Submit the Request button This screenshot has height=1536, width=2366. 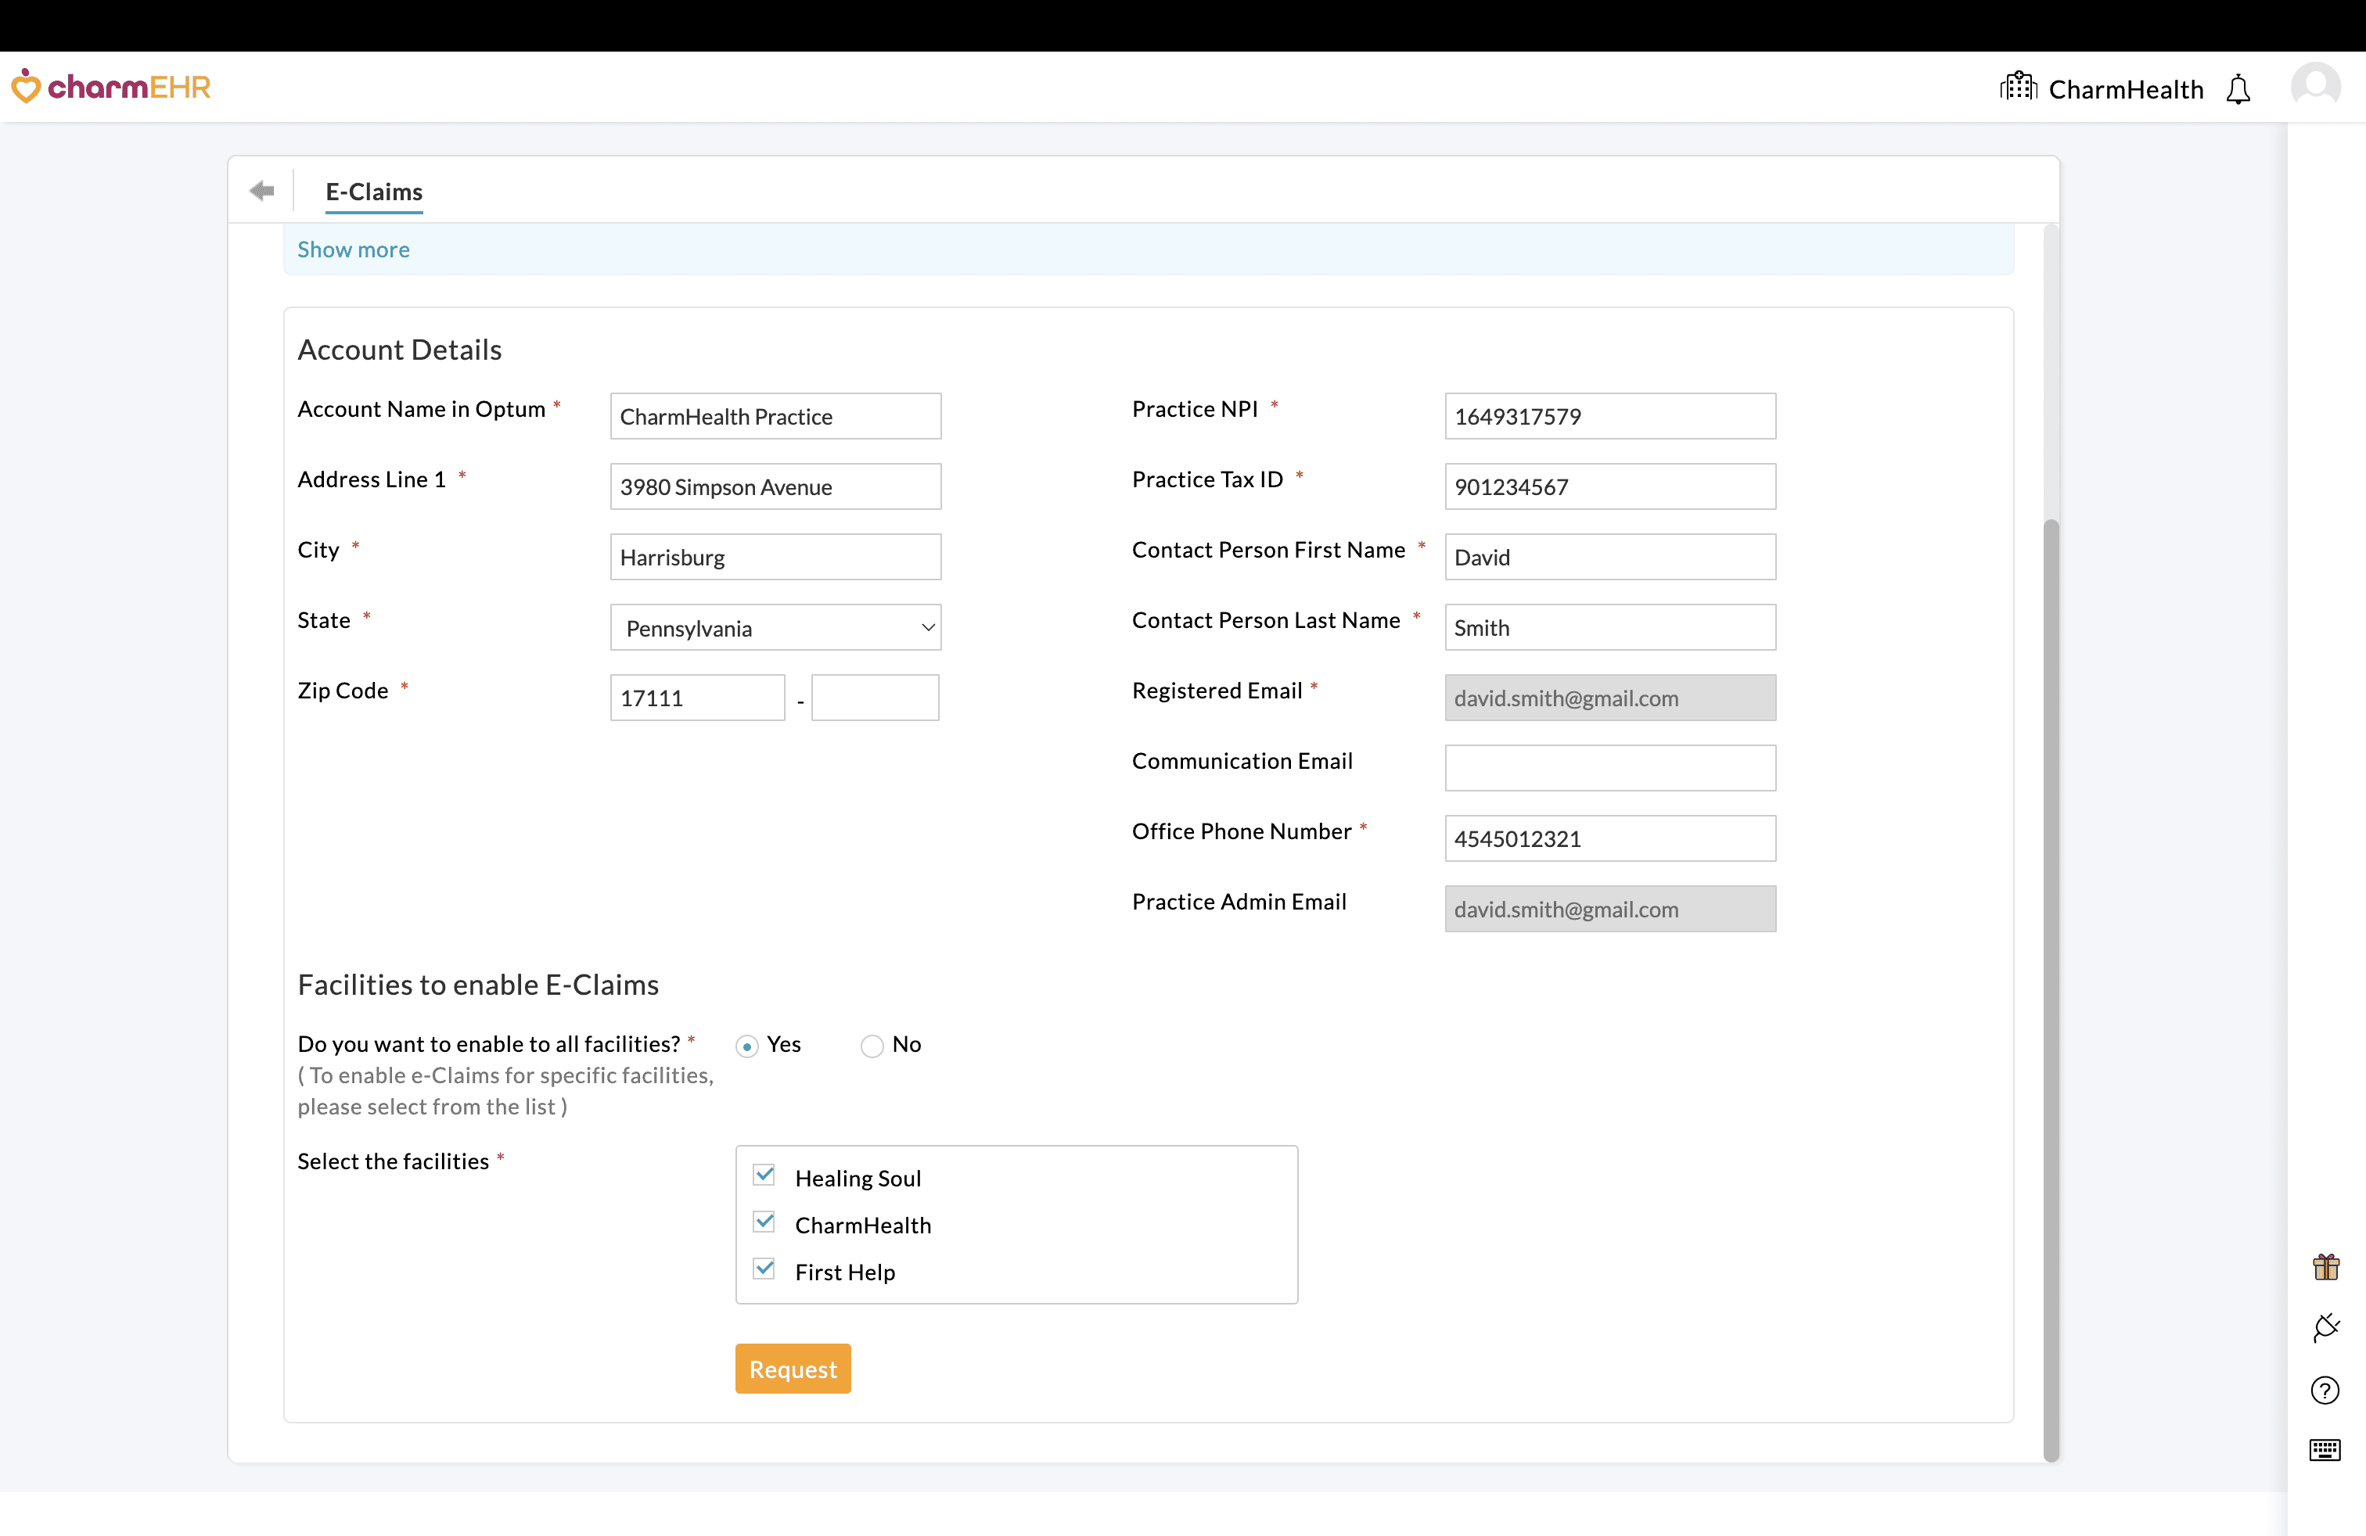(x=793, y=1368)
